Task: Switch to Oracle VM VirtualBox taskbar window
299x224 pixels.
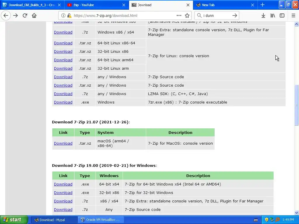Action: tap(101, 220)
